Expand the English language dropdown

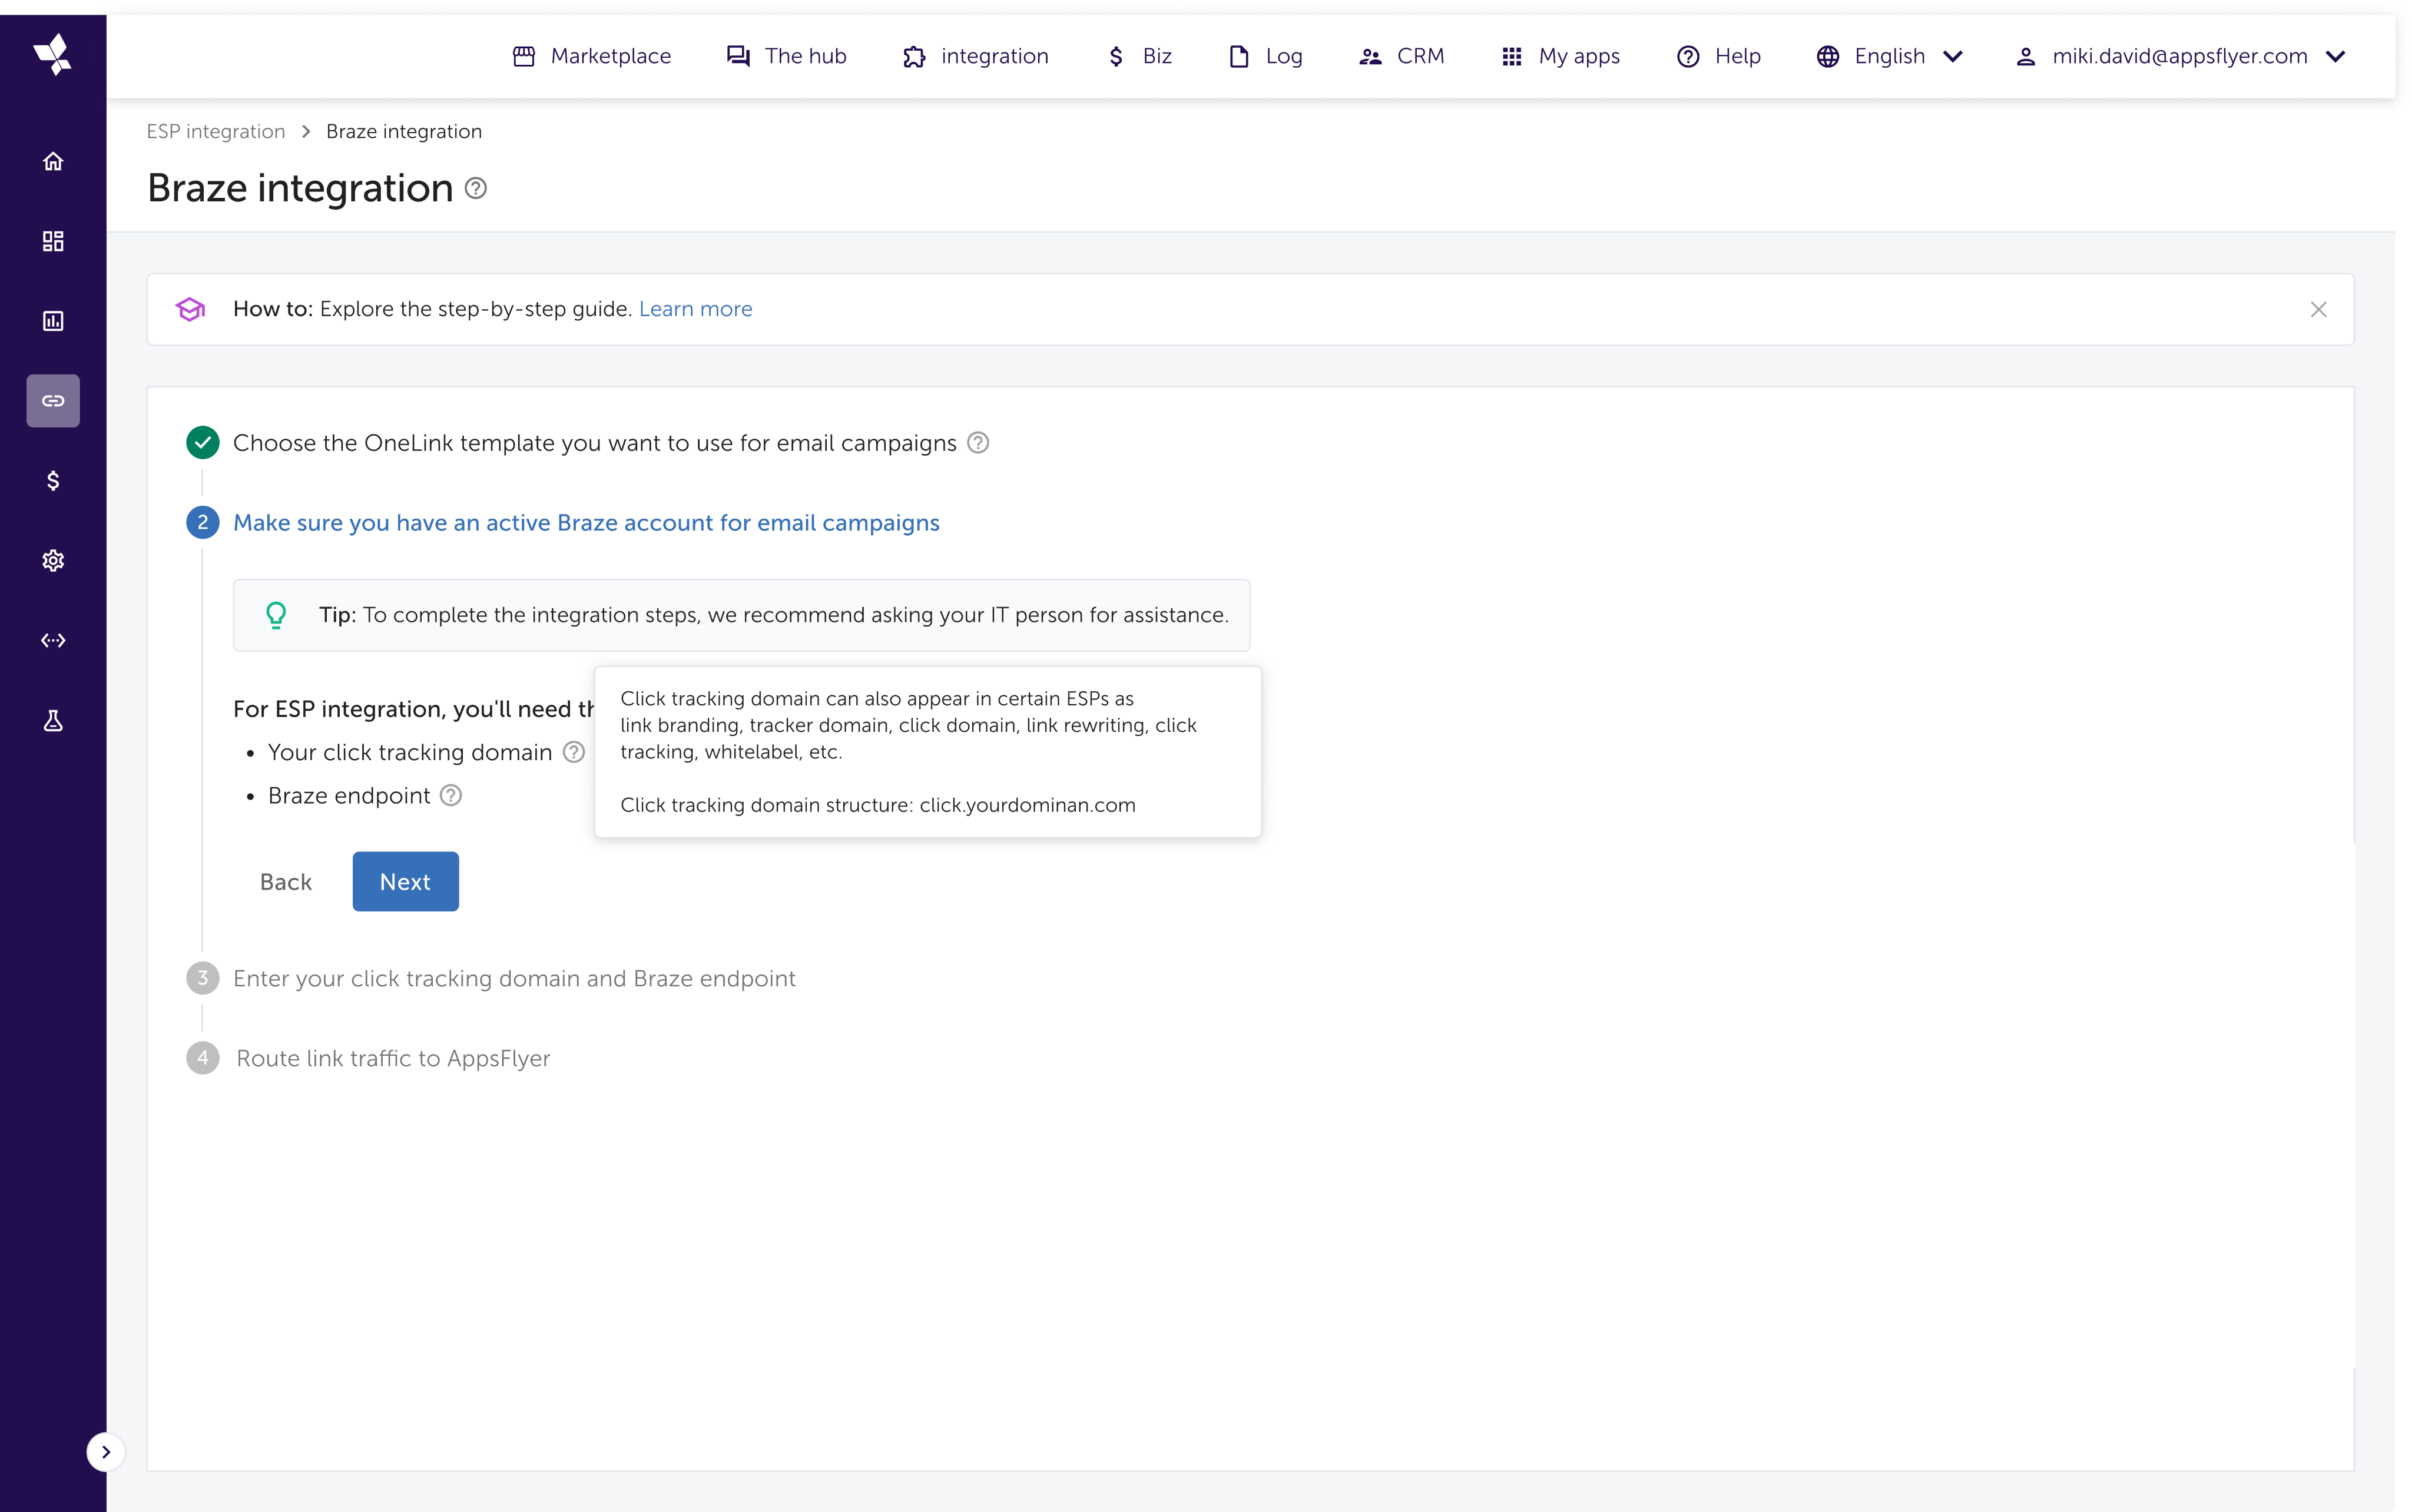[1890, 56]
